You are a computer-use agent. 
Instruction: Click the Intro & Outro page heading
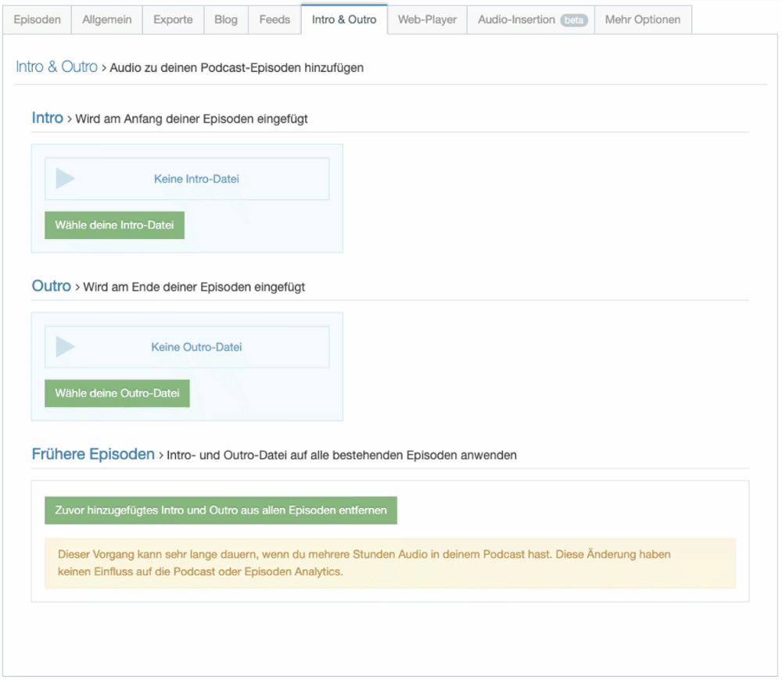coord(57,66)
